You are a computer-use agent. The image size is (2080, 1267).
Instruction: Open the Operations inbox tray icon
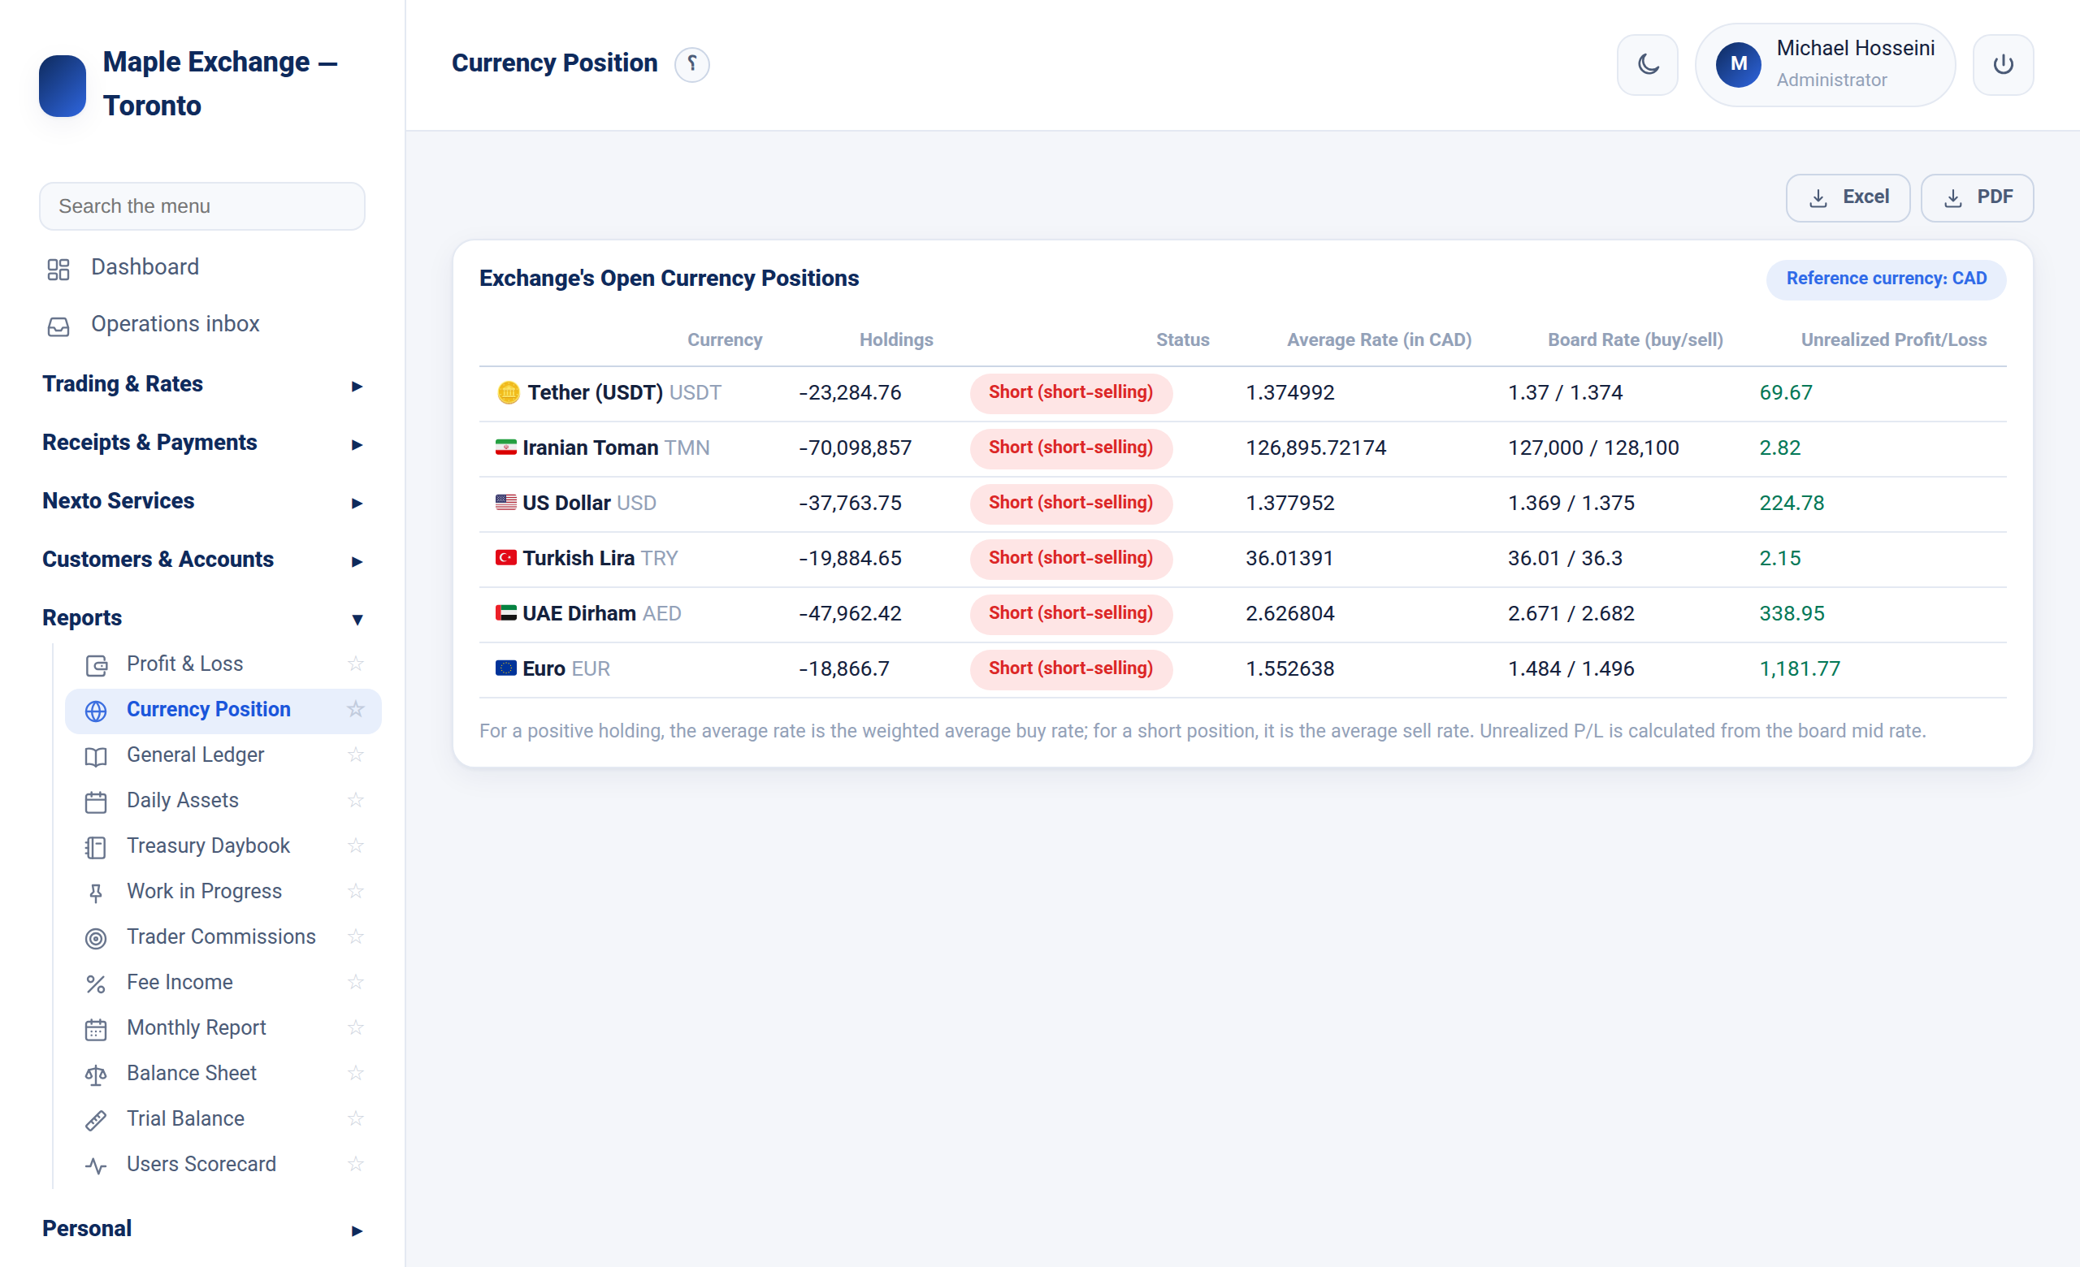click(58, 326)
